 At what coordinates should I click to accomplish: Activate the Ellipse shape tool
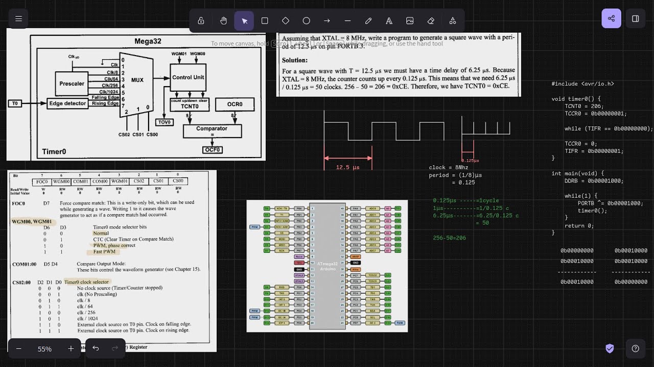pos(306,21)
